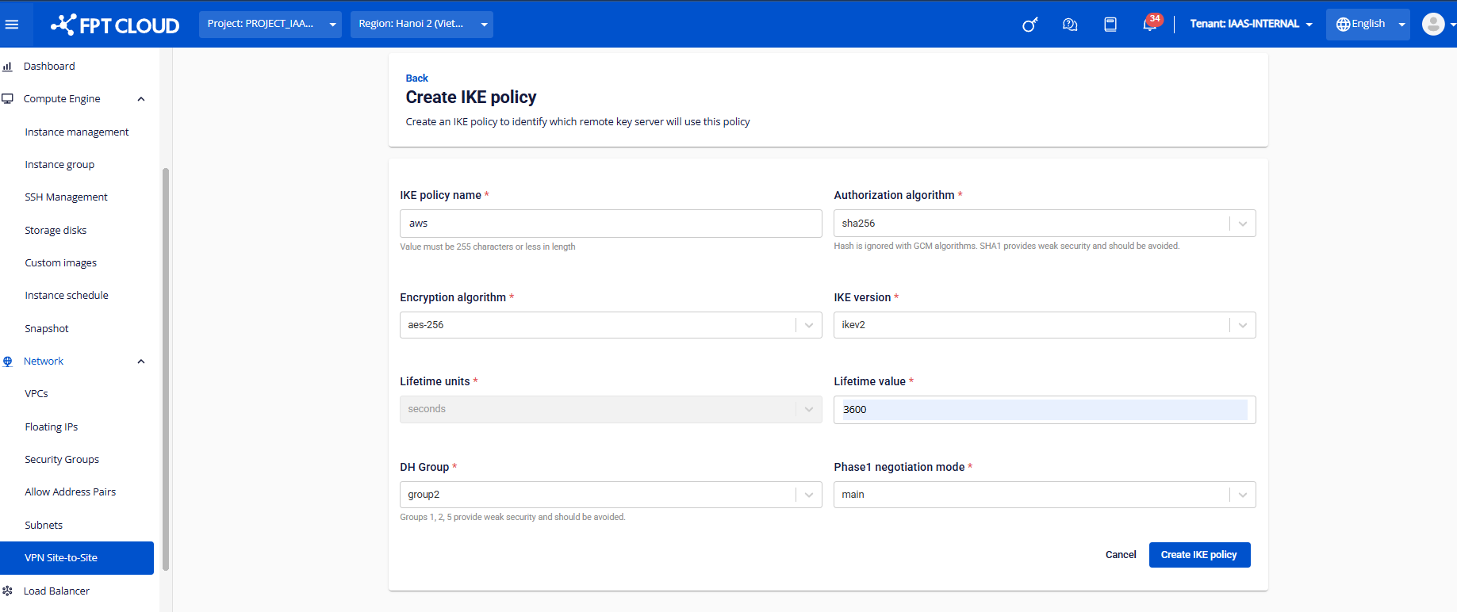Click the Load Balancer icon
Screen dimensions: 1457x612
tap(8, 591)
